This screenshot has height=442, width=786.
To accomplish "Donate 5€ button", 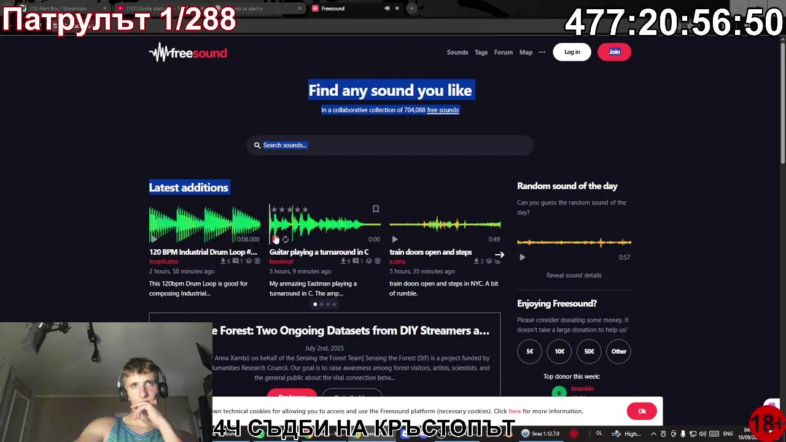I will (529, 351).
